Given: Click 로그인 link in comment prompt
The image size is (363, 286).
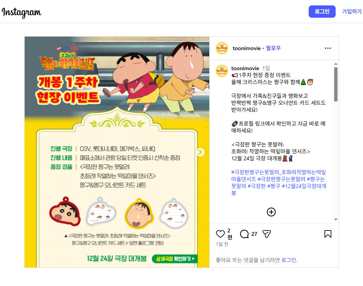Looking at the screenshot, I should [x=289, y=260].
